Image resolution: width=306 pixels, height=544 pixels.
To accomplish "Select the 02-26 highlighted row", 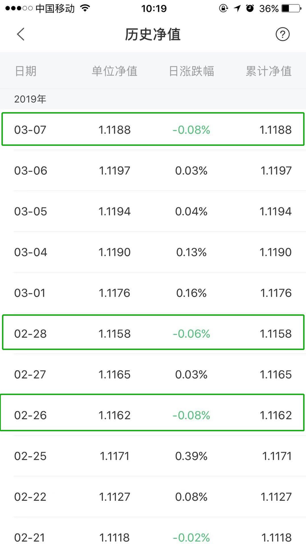I will pyautogui.click(x=153, y=415).
